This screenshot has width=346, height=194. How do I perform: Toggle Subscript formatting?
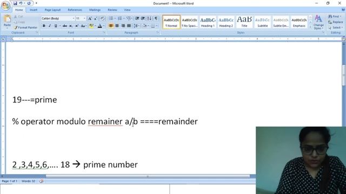pyautogui.click(x=71, y=26)
